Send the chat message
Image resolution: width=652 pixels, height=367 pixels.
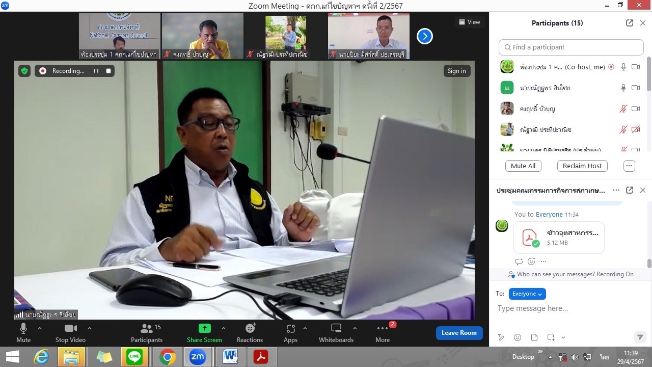[640, 337]
